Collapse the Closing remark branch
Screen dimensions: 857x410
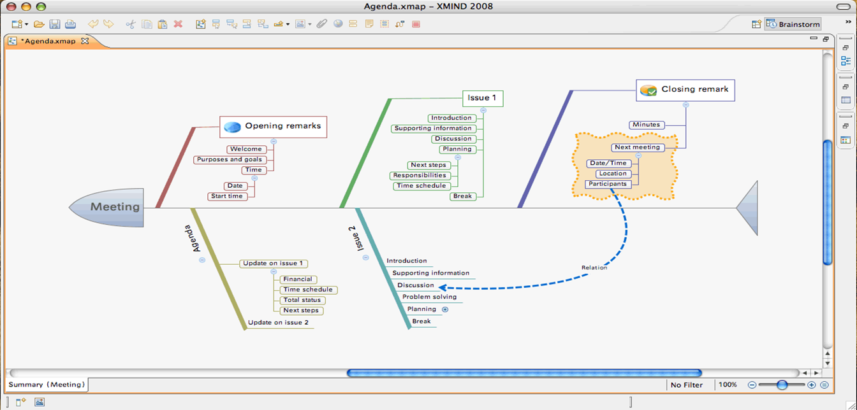[685, 105]
